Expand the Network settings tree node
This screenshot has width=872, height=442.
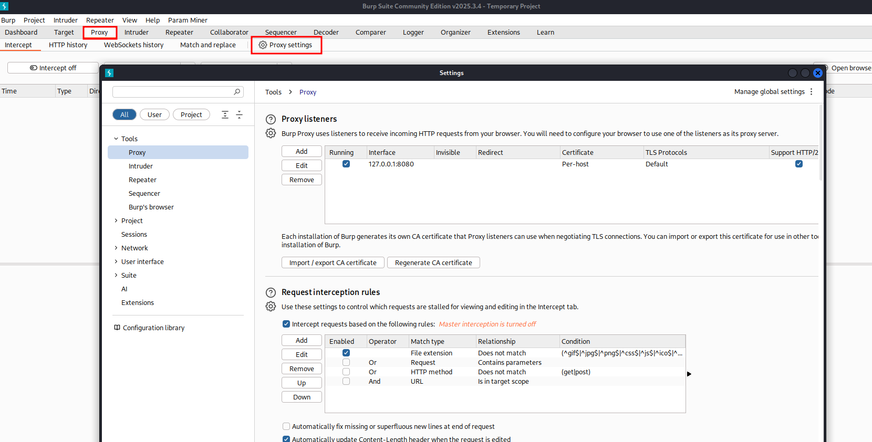[x=116, y=248]
